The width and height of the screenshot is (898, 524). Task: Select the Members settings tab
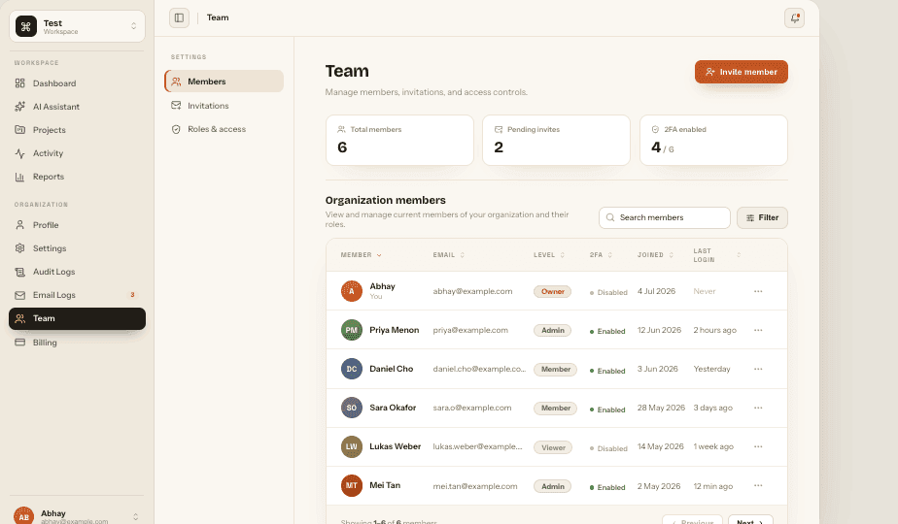[x=224, y=82]
